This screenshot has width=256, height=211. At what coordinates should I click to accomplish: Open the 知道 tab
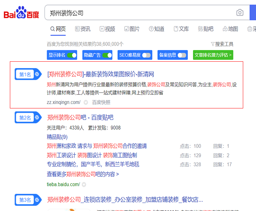click(157, 29)
